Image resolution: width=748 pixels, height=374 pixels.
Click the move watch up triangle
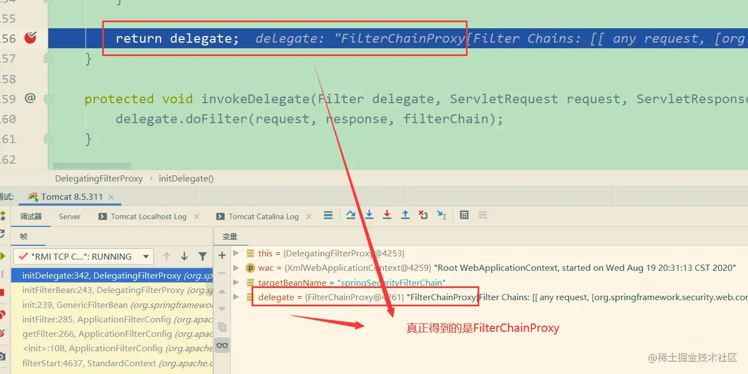pos(222,292)
